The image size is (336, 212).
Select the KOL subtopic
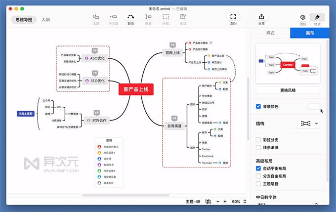[59, 107]
